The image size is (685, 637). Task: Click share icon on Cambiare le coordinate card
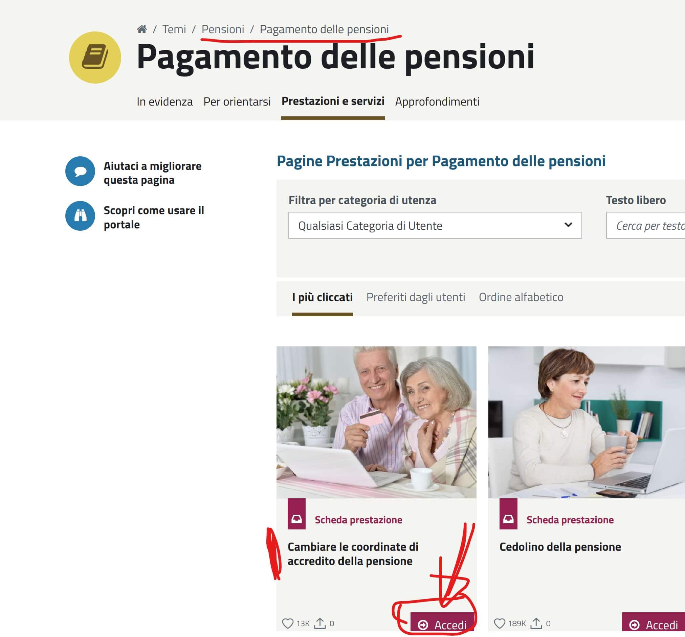click(320, 623)
